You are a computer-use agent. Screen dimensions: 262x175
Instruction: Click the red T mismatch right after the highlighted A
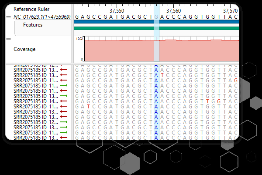162,75
